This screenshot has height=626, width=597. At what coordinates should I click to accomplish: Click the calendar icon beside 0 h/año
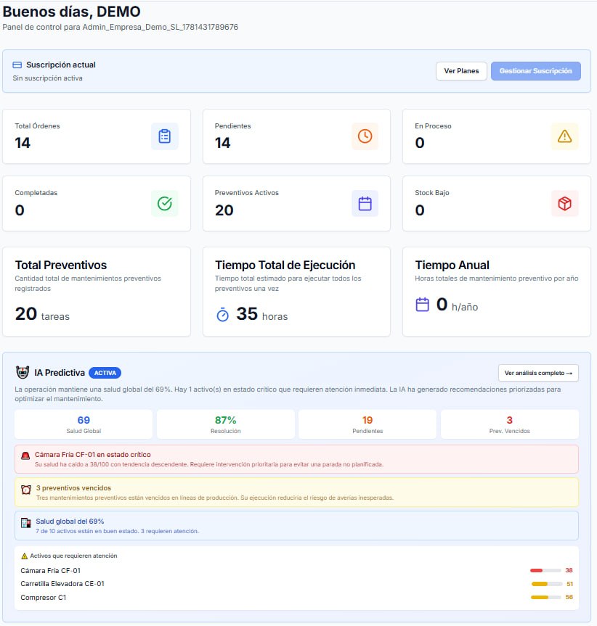(x=423, y=305)
